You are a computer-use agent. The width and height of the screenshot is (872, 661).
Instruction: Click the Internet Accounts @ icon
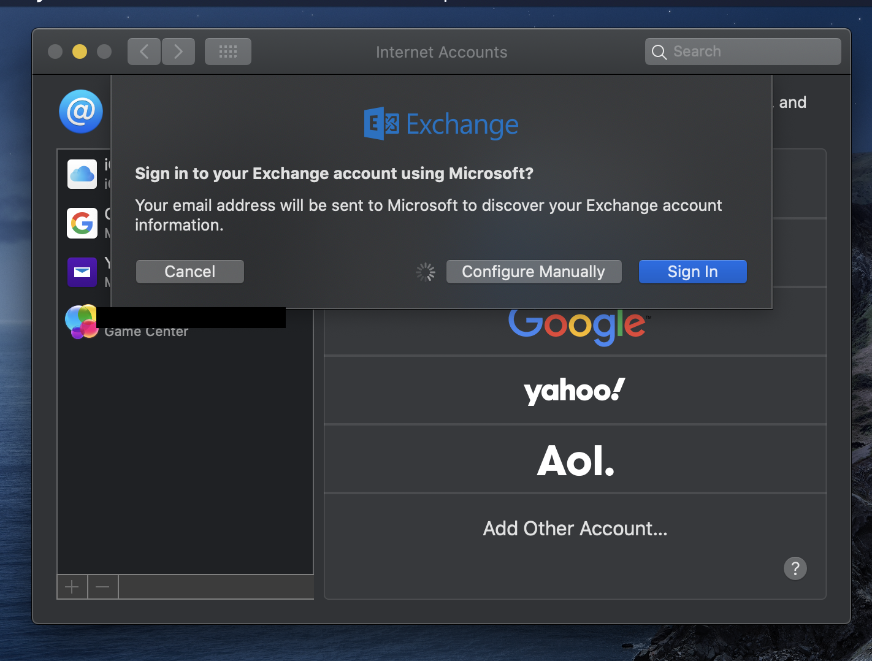81,112
